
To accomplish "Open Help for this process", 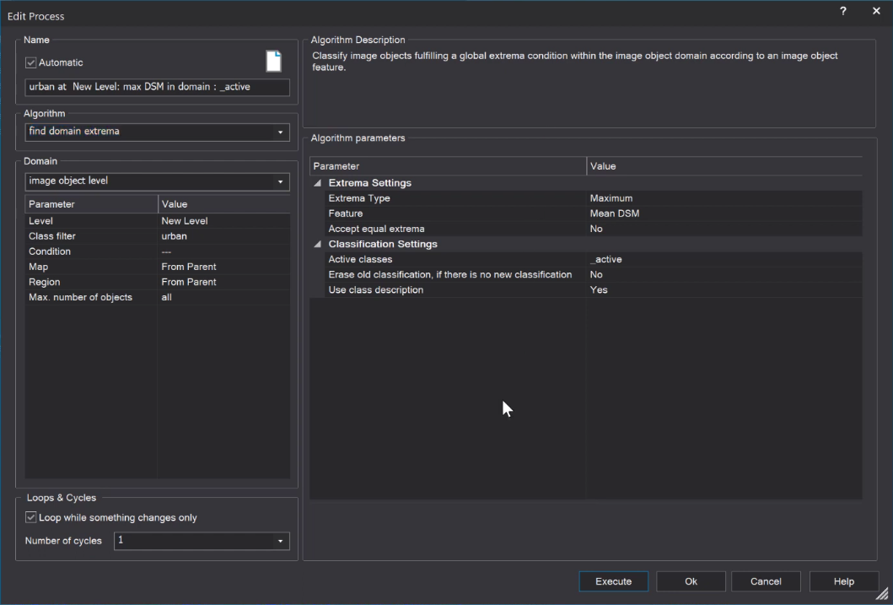I will click(843, 581).
